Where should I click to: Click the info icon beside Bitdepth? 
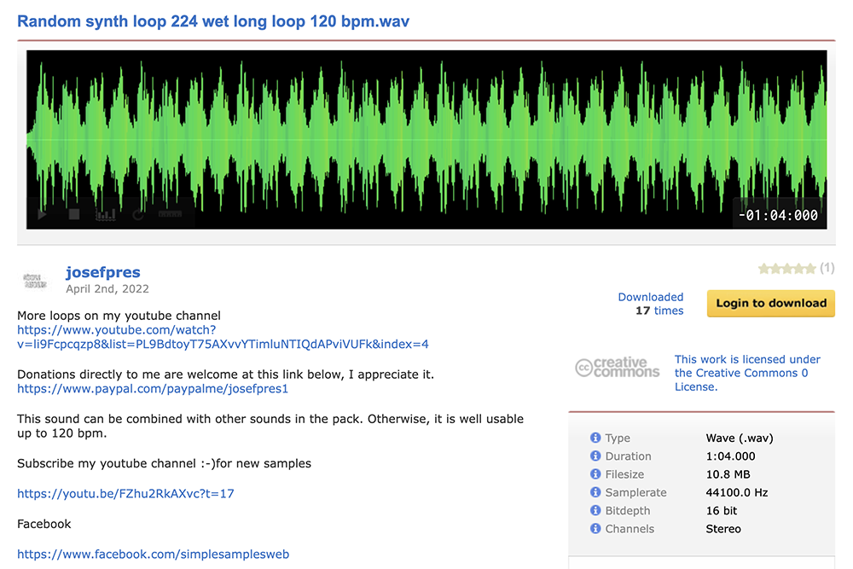click(x=595, y=510)
